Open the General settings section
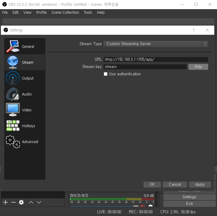 (25, 47)
